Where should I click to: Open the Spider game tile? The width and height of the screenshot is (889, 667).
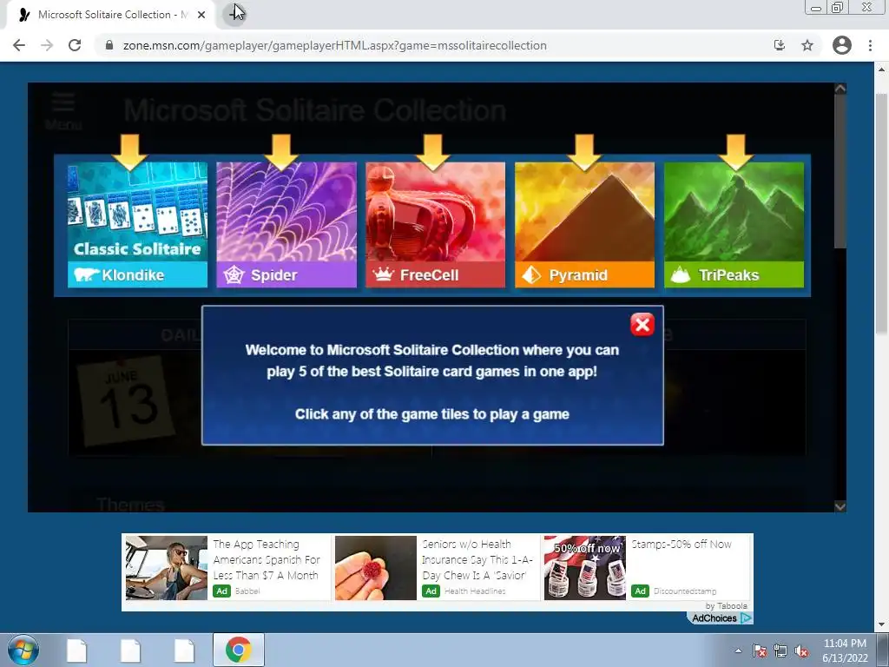tap(286, 225)
